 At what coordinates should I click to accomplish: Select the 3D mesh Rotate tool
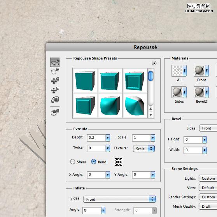[55, 62]
